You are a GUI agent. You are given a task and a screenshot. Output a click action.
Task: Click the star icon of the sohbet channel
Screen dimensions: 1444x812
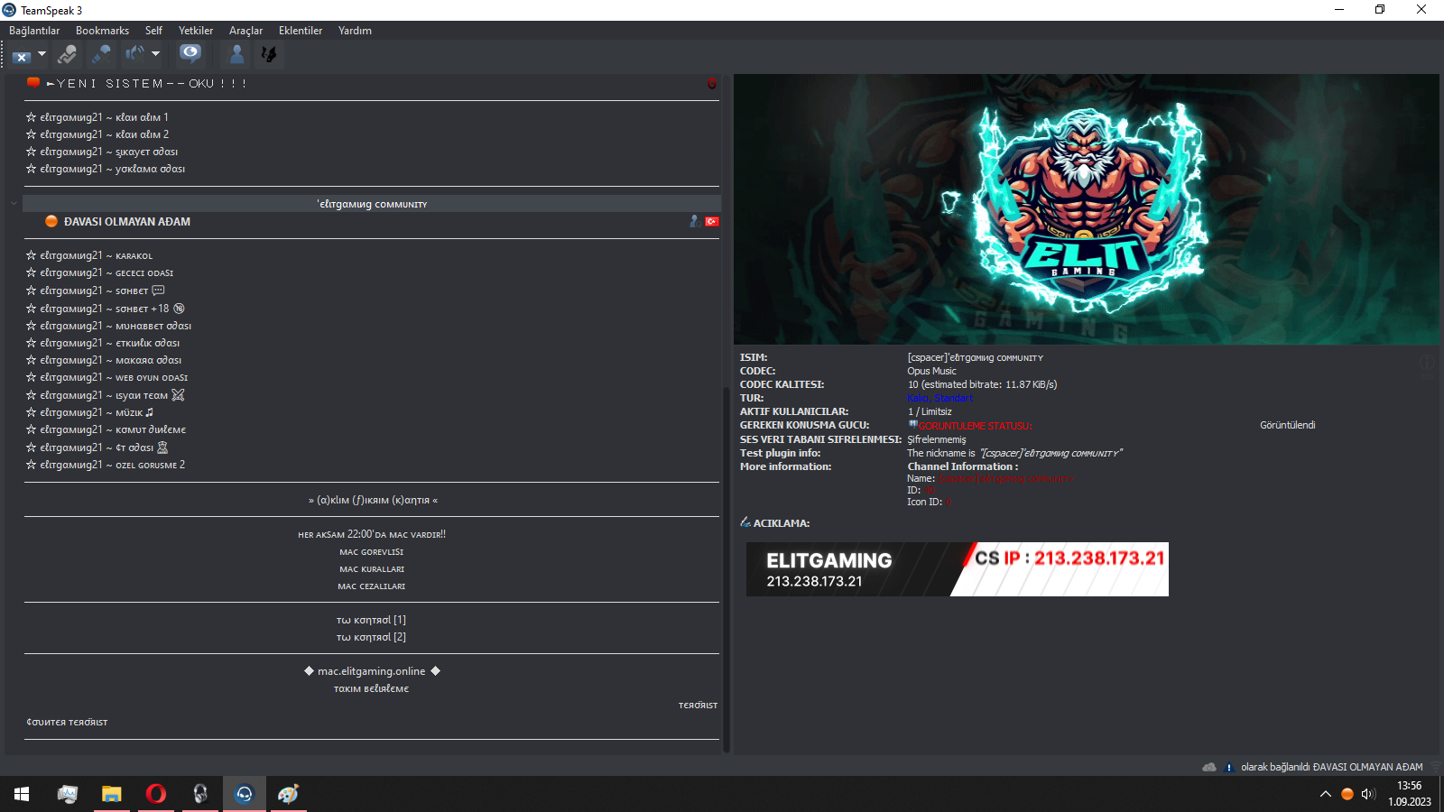click(31, 291)
